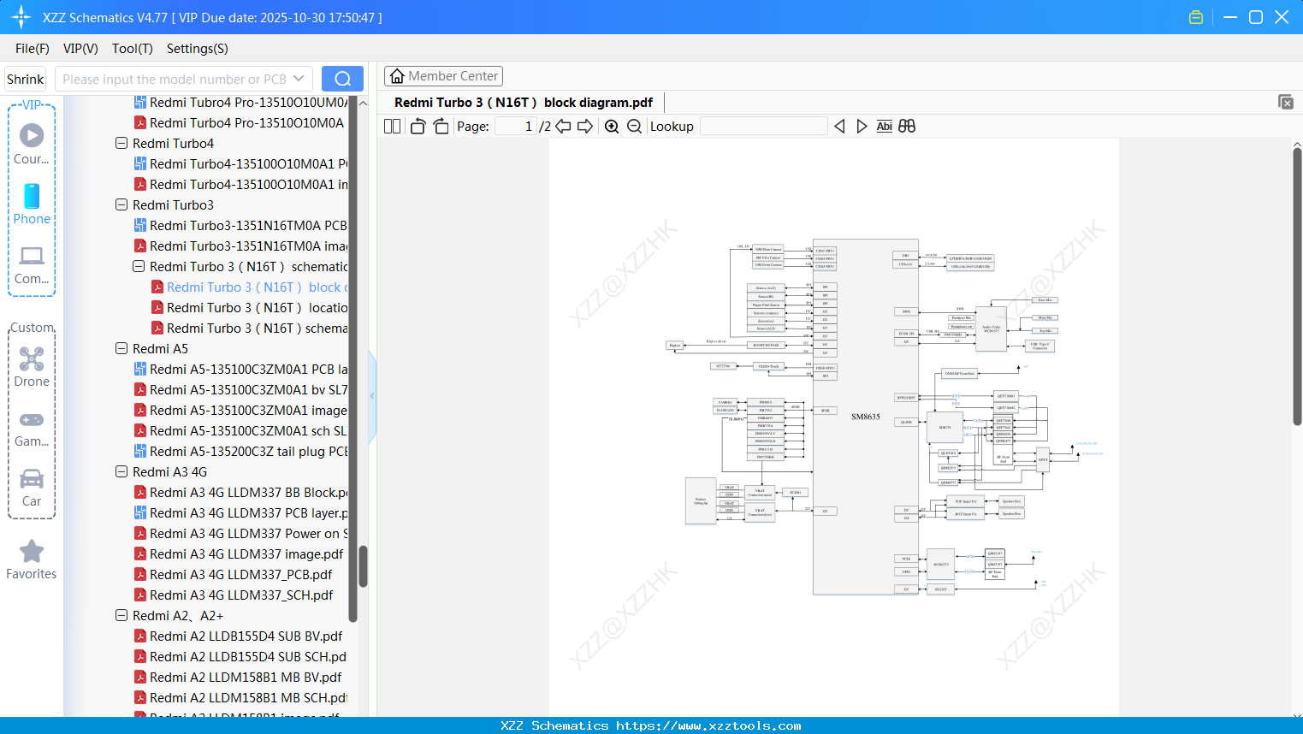1303x734 pixels.
Task: Open the two-page view layout icon
Action: tap(392, 126)
